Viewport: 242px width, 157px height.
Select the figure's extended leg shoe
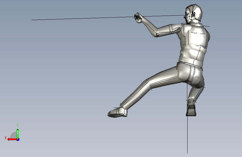pyautogui.click(x=118, y=112)
